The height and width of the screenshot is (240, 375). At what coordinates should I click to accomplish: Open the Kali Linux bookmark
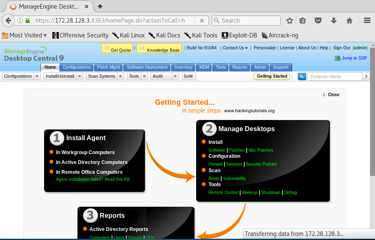[129, 35]
